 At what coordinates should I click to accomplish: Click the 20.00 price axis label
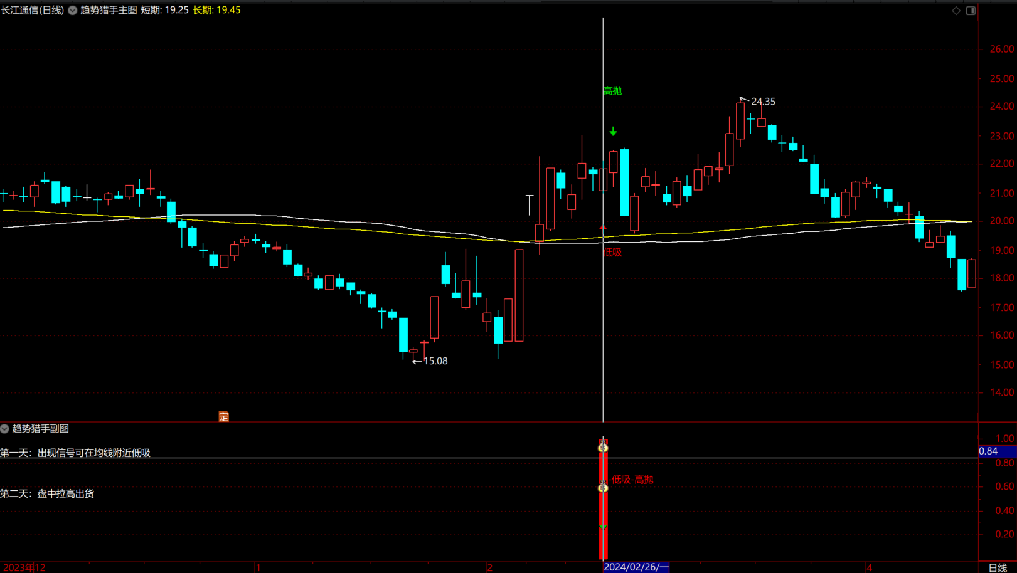tap(1002, 221)
